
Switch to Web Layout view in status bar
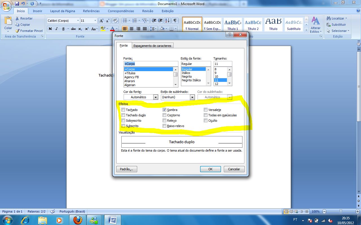pyautogui.click(x=297, y=211)
